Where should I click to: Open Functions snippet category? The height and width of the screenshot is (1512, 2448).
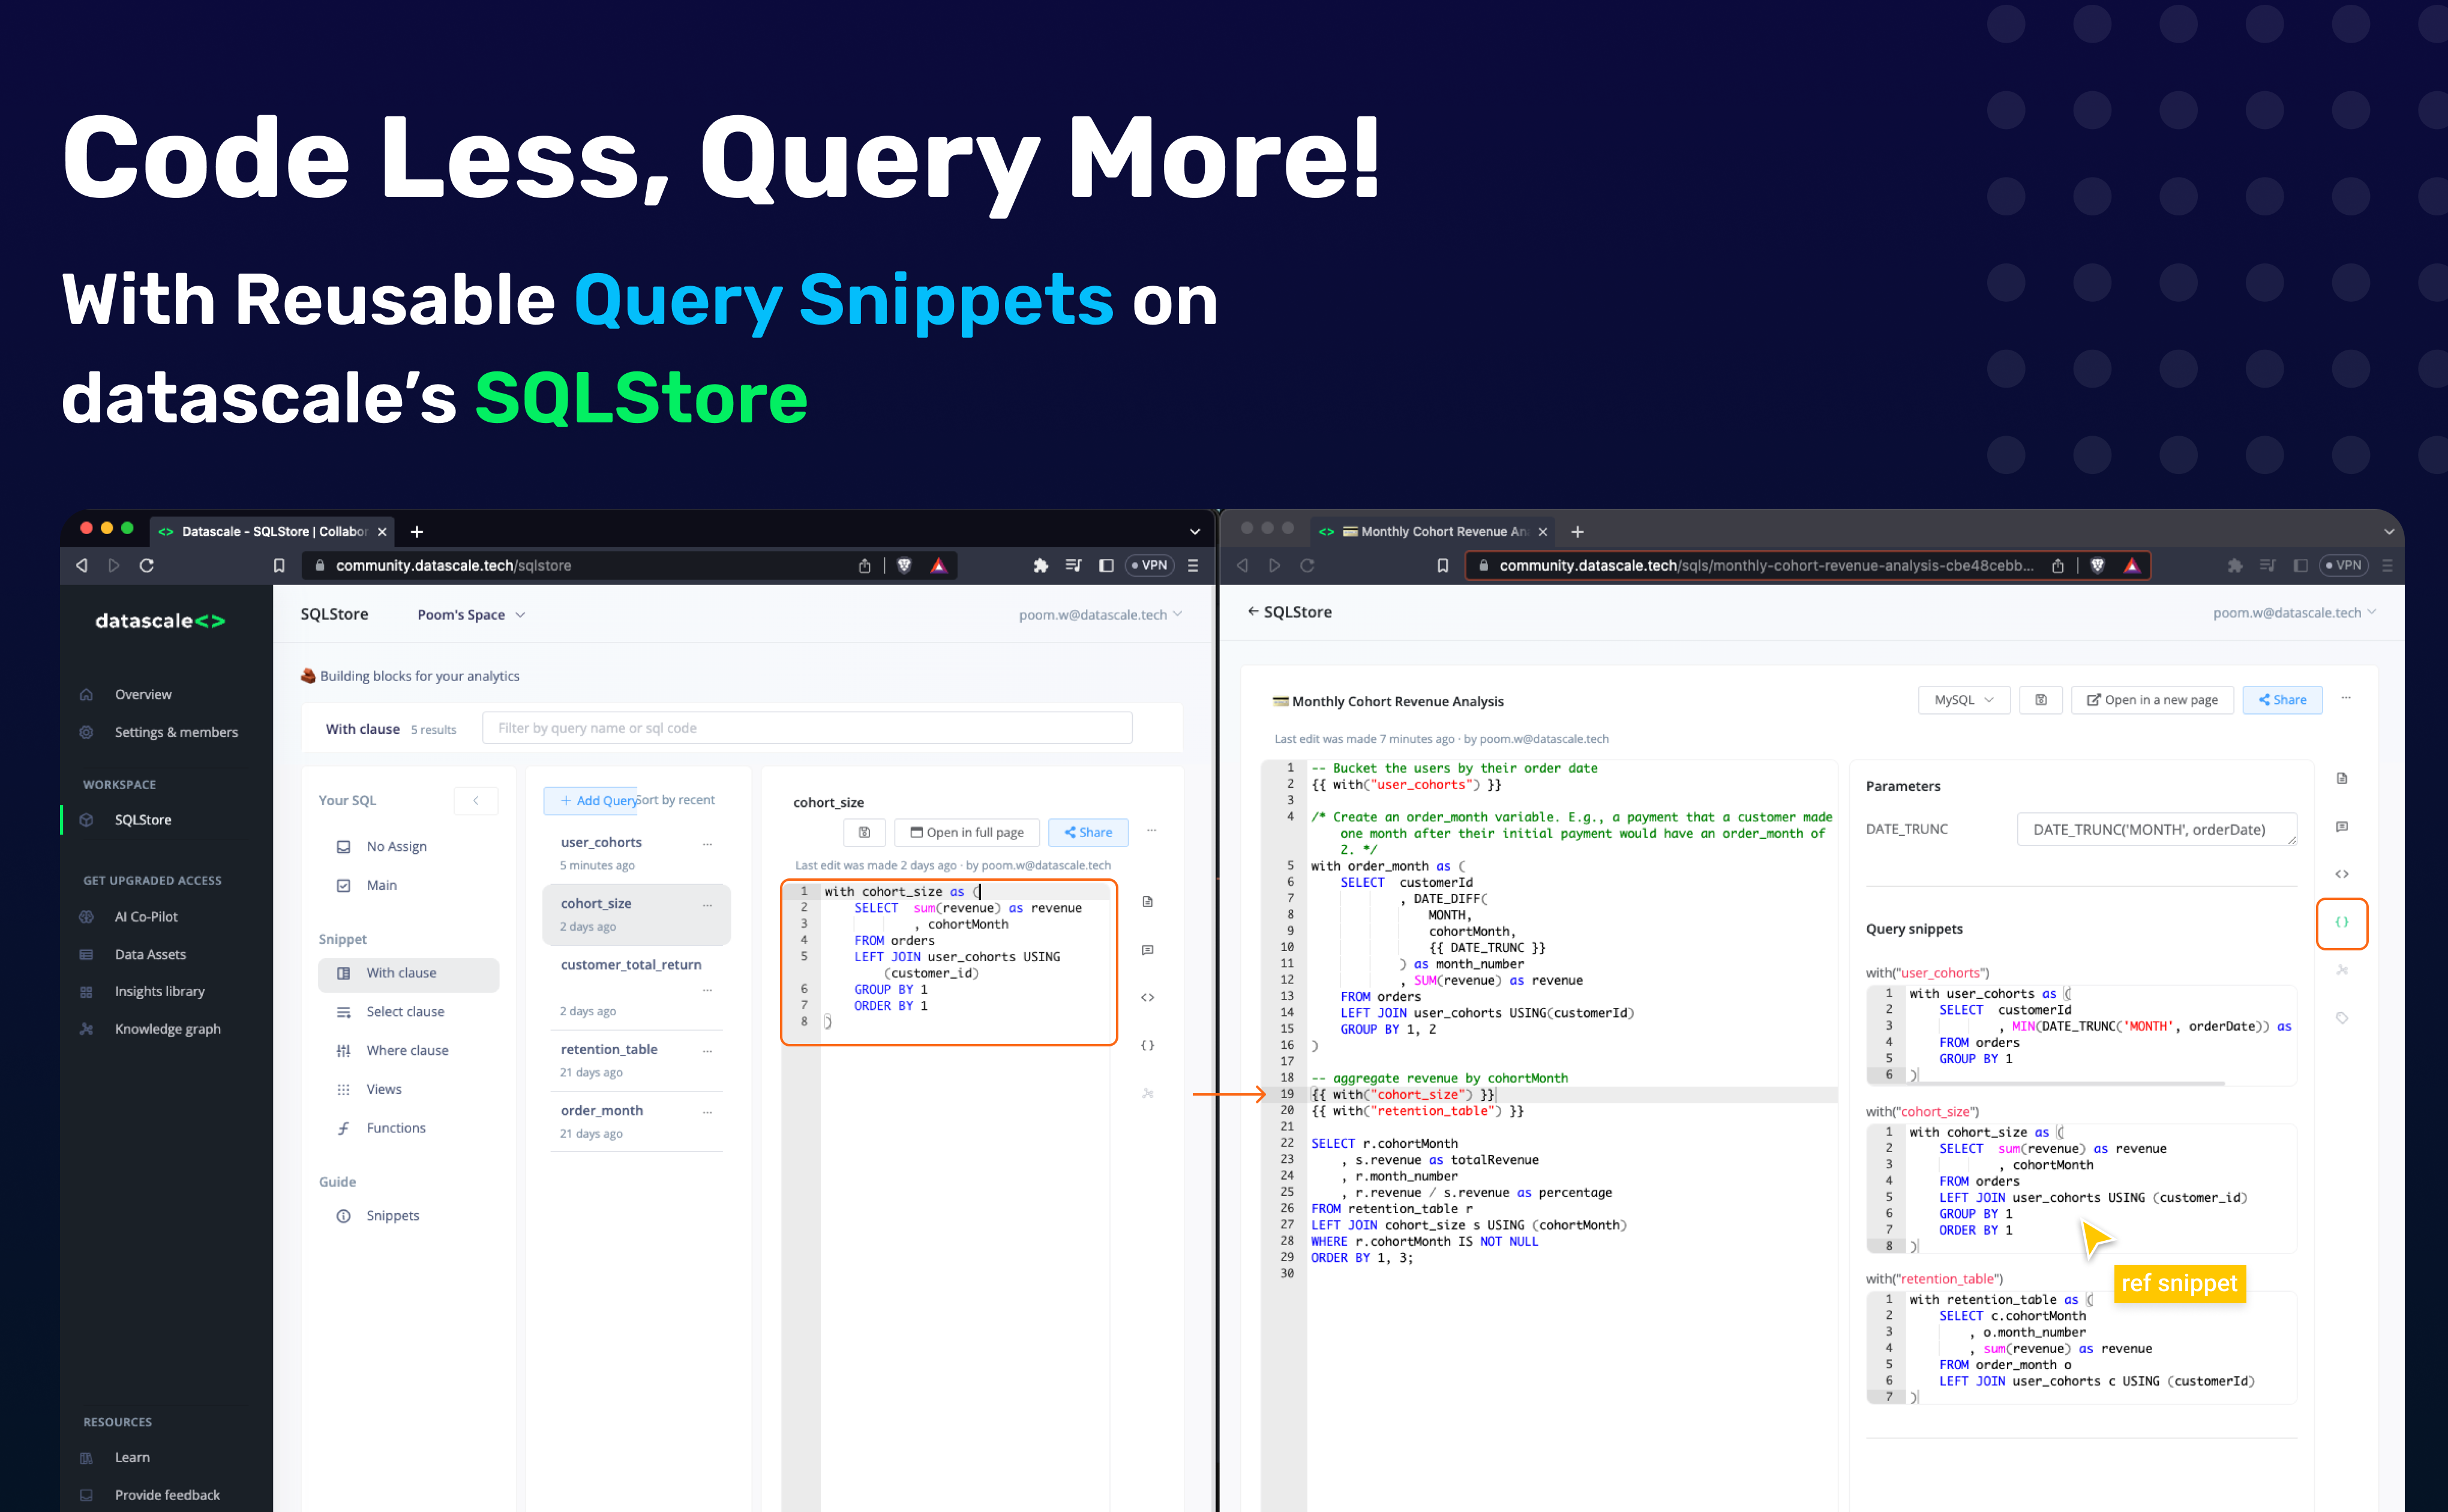(396, 1128)
